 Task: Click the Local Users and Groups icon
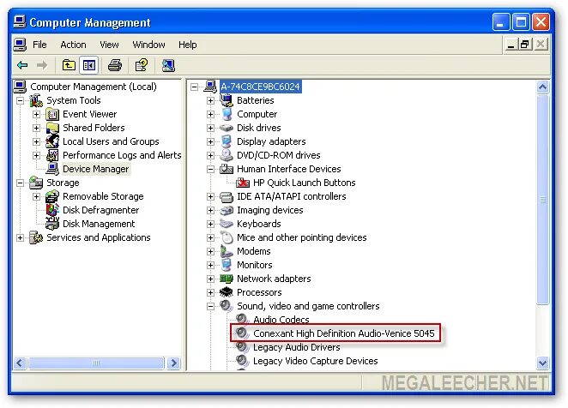pyautogui.click(x=52, y=141)
